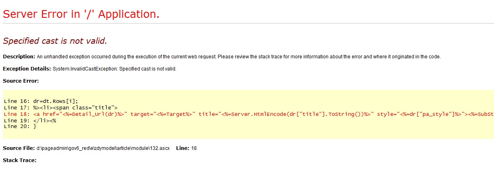Click the bold "Line:" label near file path
This screenshot has height=188, width=494.
pos(183,148)
